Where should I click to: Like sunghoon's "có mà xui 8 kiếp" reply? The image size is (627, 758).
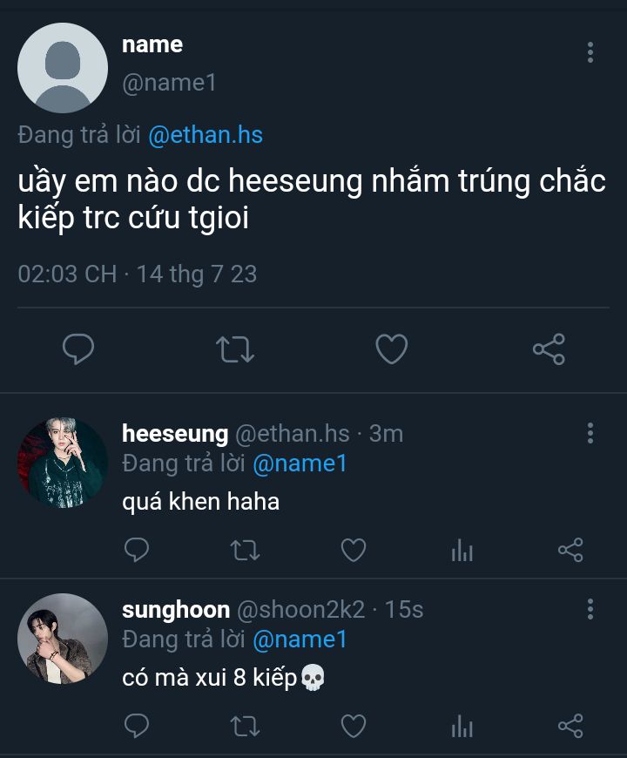click(x=353, y=725)
